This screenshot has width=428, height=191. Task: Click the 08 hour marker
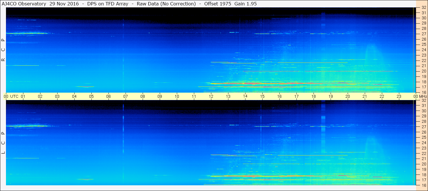(x=143, y=96)
